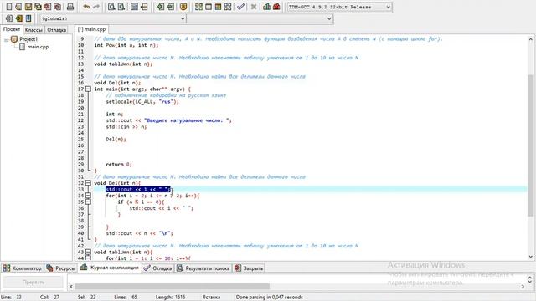536x301 pixels.
Task: Click the Insert snippet icon on second toolbar
Action: 9,18
